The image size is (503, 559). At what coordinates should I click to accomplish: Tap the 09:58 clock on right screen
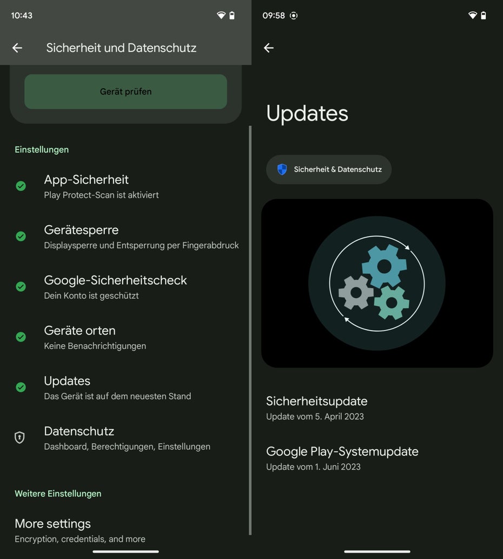coord(274,15)
